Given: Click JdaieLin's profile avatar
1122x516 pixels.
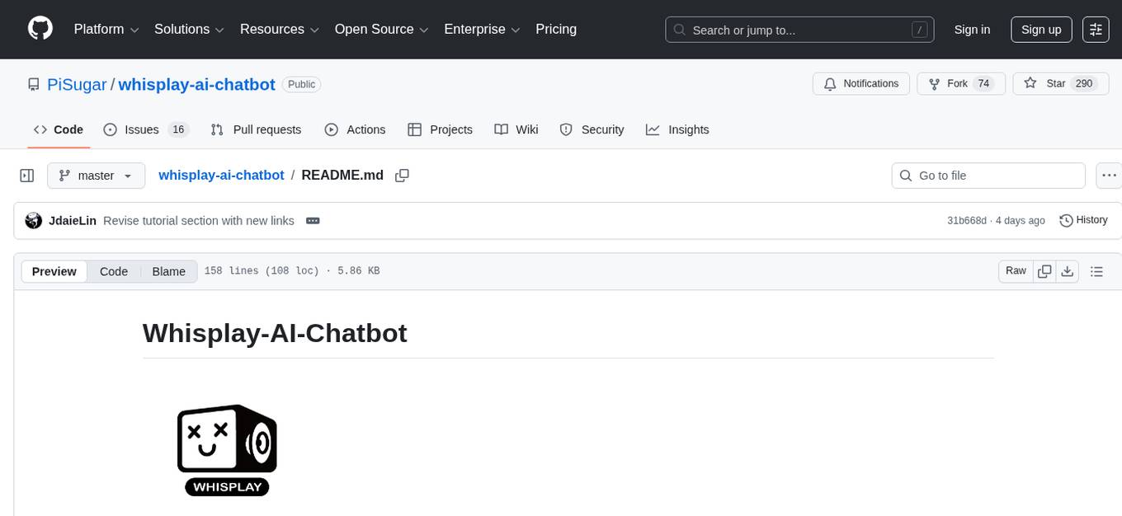Looking at the screenshot, I should click(x=33, y=220).
